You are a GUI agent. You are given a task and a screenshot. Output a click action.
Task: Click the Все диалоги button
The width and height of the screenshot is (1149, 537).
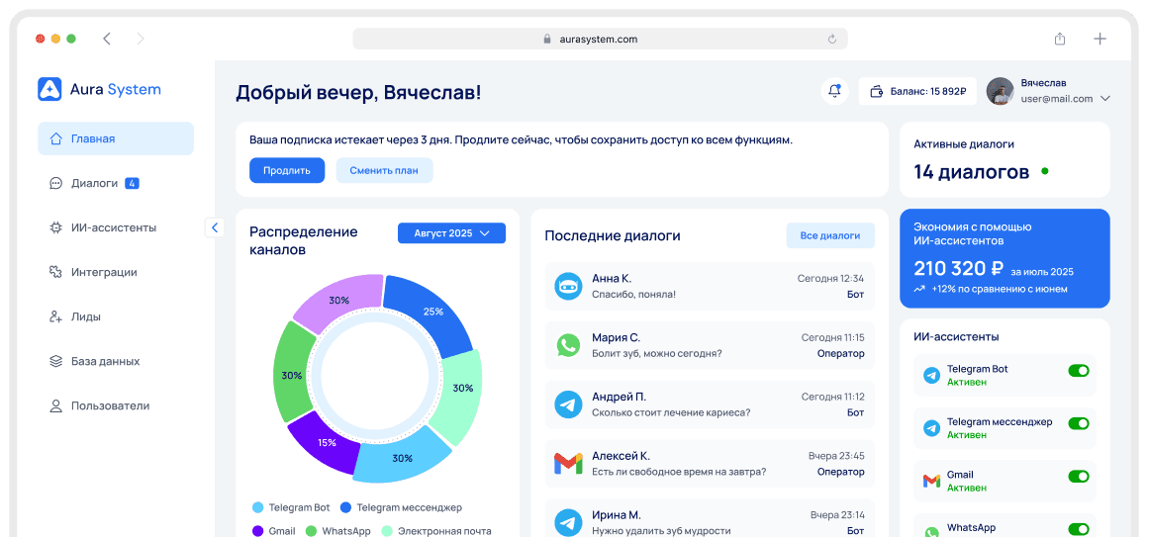[830, 236]
